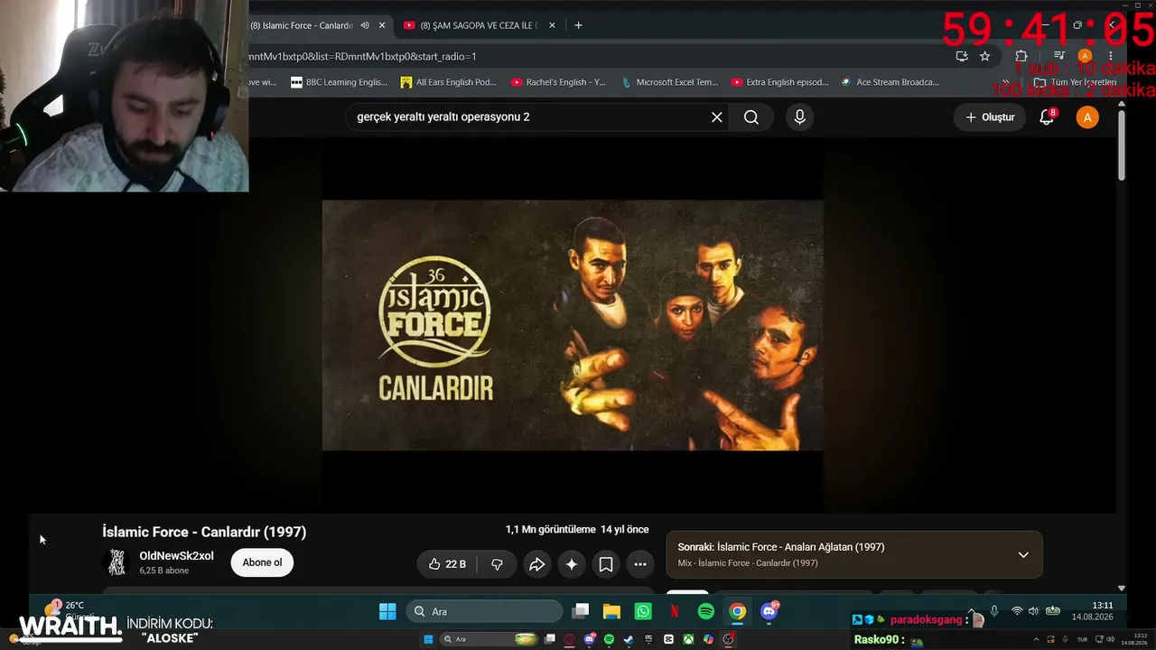Click the Oluştur create button
Viewport: 1156px width, 650px height.
point(990,117)
